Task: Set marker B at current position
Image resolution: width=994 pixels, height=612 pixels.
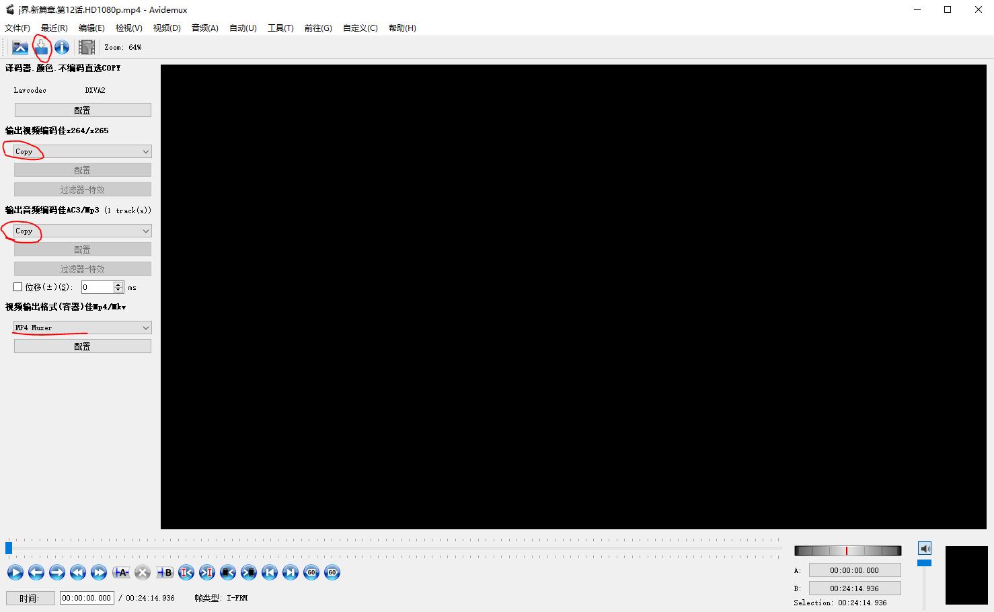Action: pos(164,572)
